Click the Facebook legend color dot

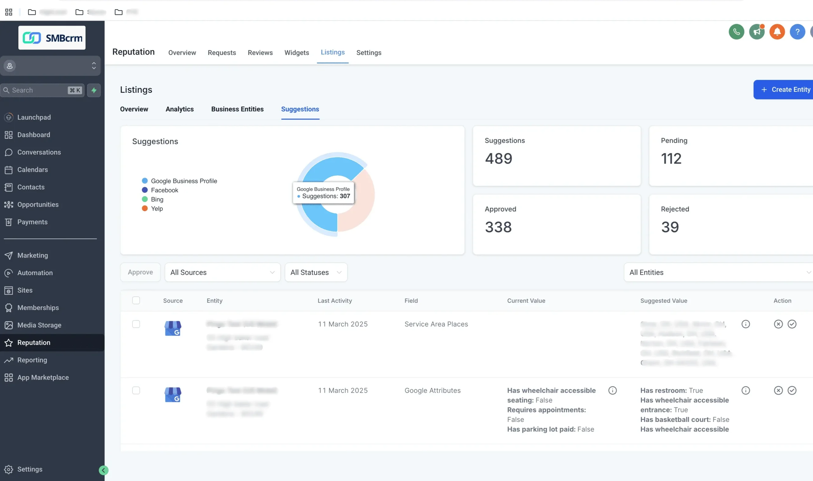pyautogui.click(x=145, y=190)
